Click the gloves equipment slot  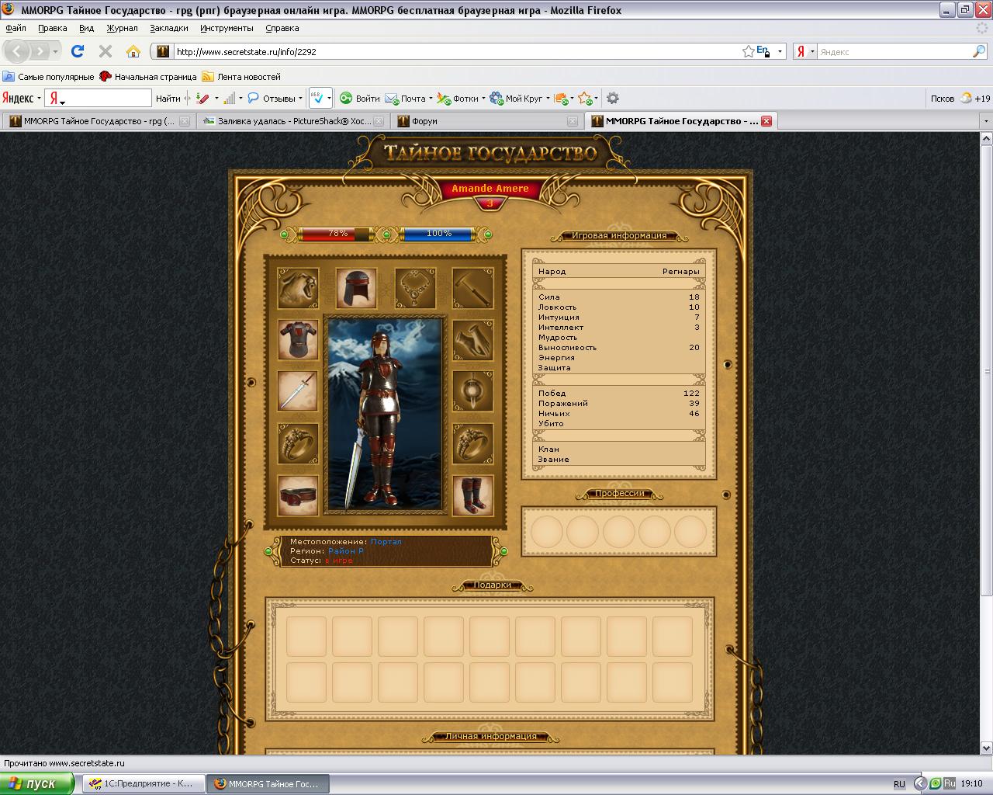[x=472, y=340]
